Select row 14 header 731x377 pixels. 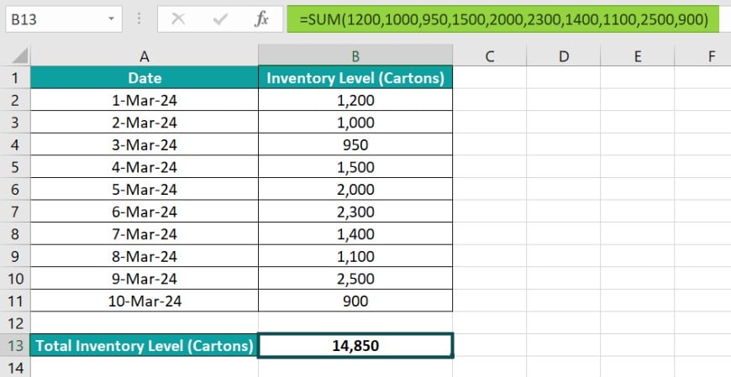click(15, 368)
